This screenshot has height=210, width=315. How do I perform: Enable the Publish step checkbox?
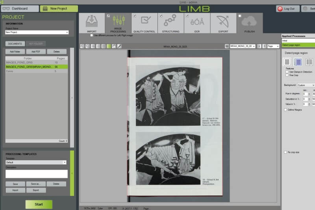pos(240,16)
